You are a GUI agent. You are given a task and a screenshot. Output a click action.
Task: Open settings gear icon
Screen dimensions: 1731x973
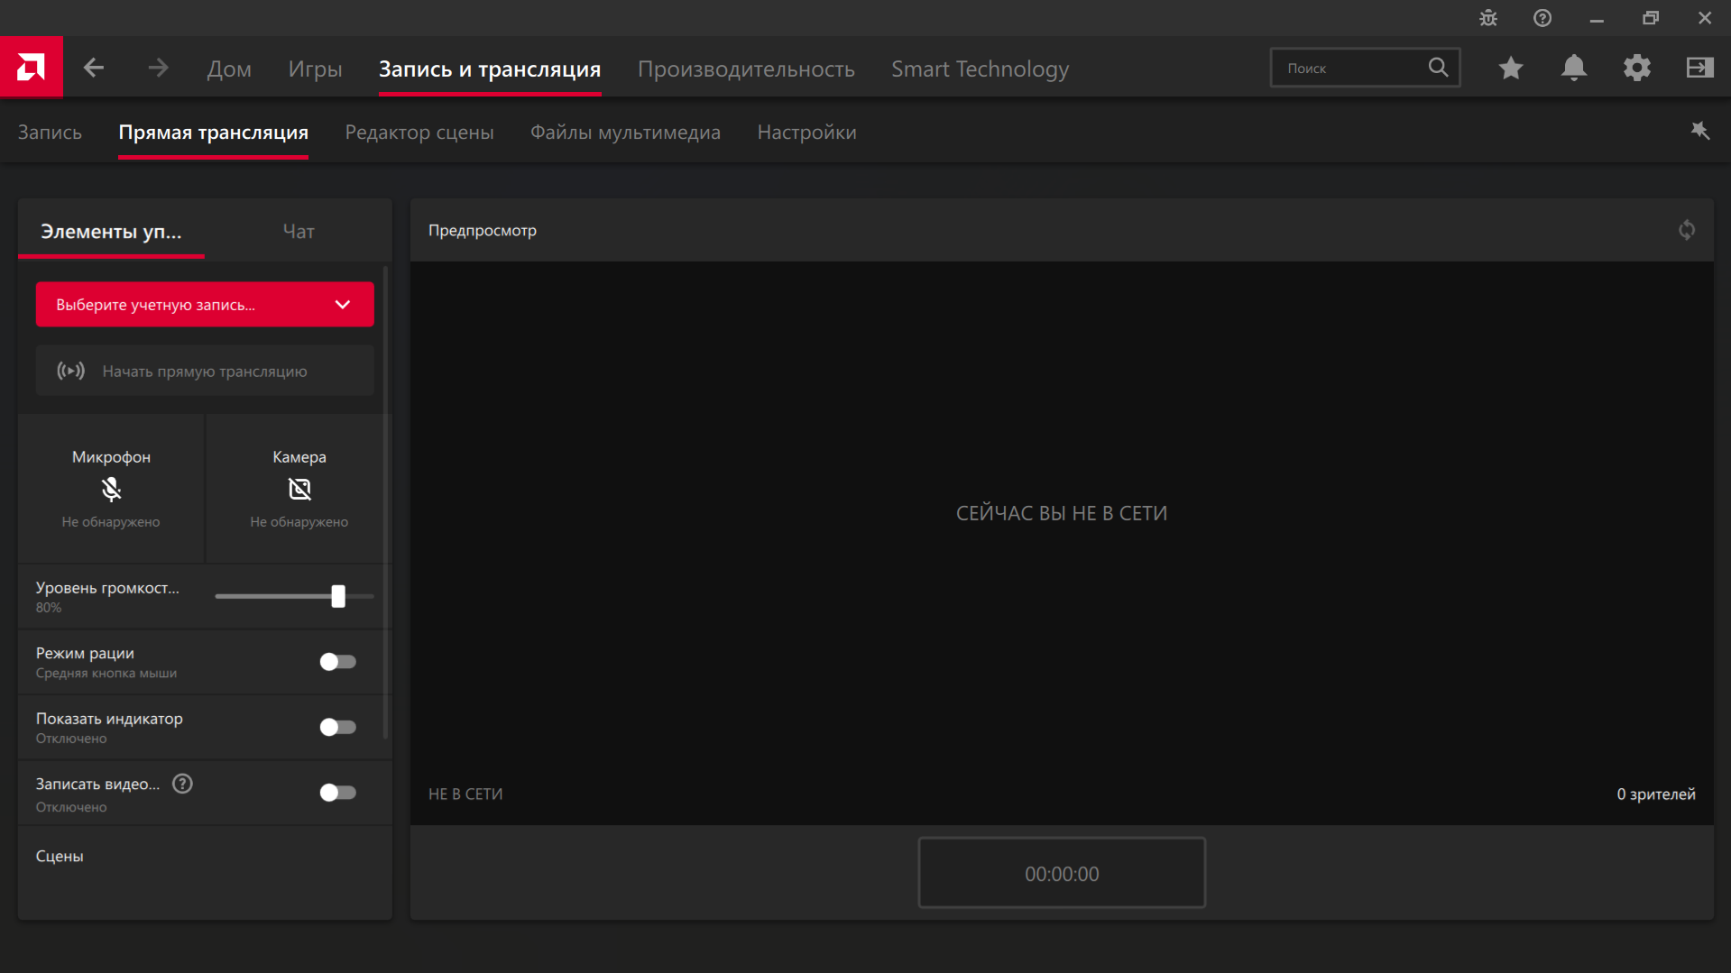[x=1637, y=68]
